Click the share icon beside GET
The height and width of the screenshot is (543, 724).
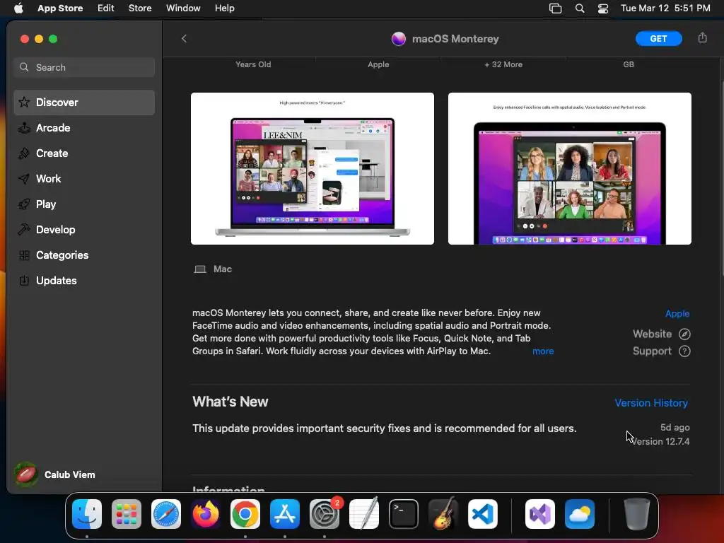tap(702, 38)
